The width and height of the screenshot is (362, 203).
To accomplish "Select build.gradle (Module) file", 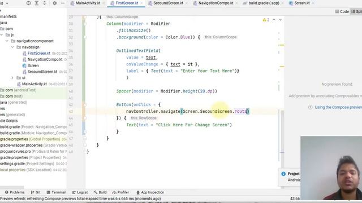I will [x=33, y=133].
